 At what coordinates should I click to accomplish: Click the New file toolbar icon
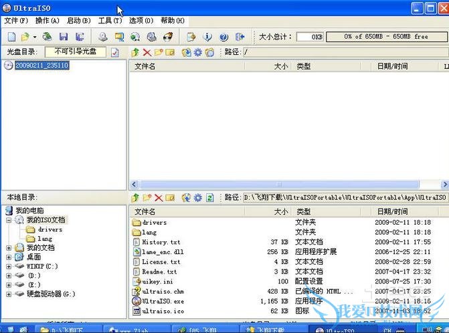click(12, 37)
